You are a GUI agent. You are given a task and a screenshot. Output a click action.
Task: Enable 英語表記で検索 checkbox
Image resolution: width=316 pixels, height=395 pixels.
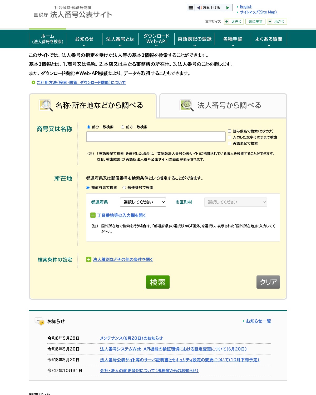point(229,143)
